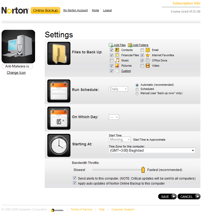Click the CANCEL button
This screenshot has height=212, width=202.
pos(189,197)
